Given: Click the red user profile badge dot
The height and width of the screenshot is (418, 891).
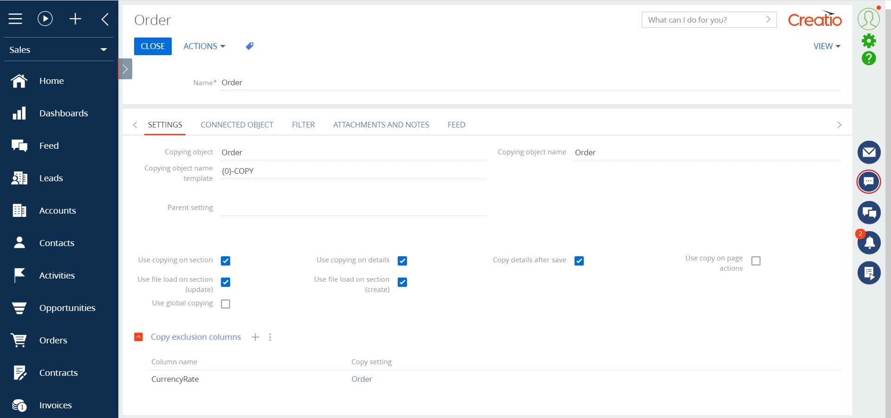Looking at the screenshot, I should pyautogui.click(x=879, y=6).
